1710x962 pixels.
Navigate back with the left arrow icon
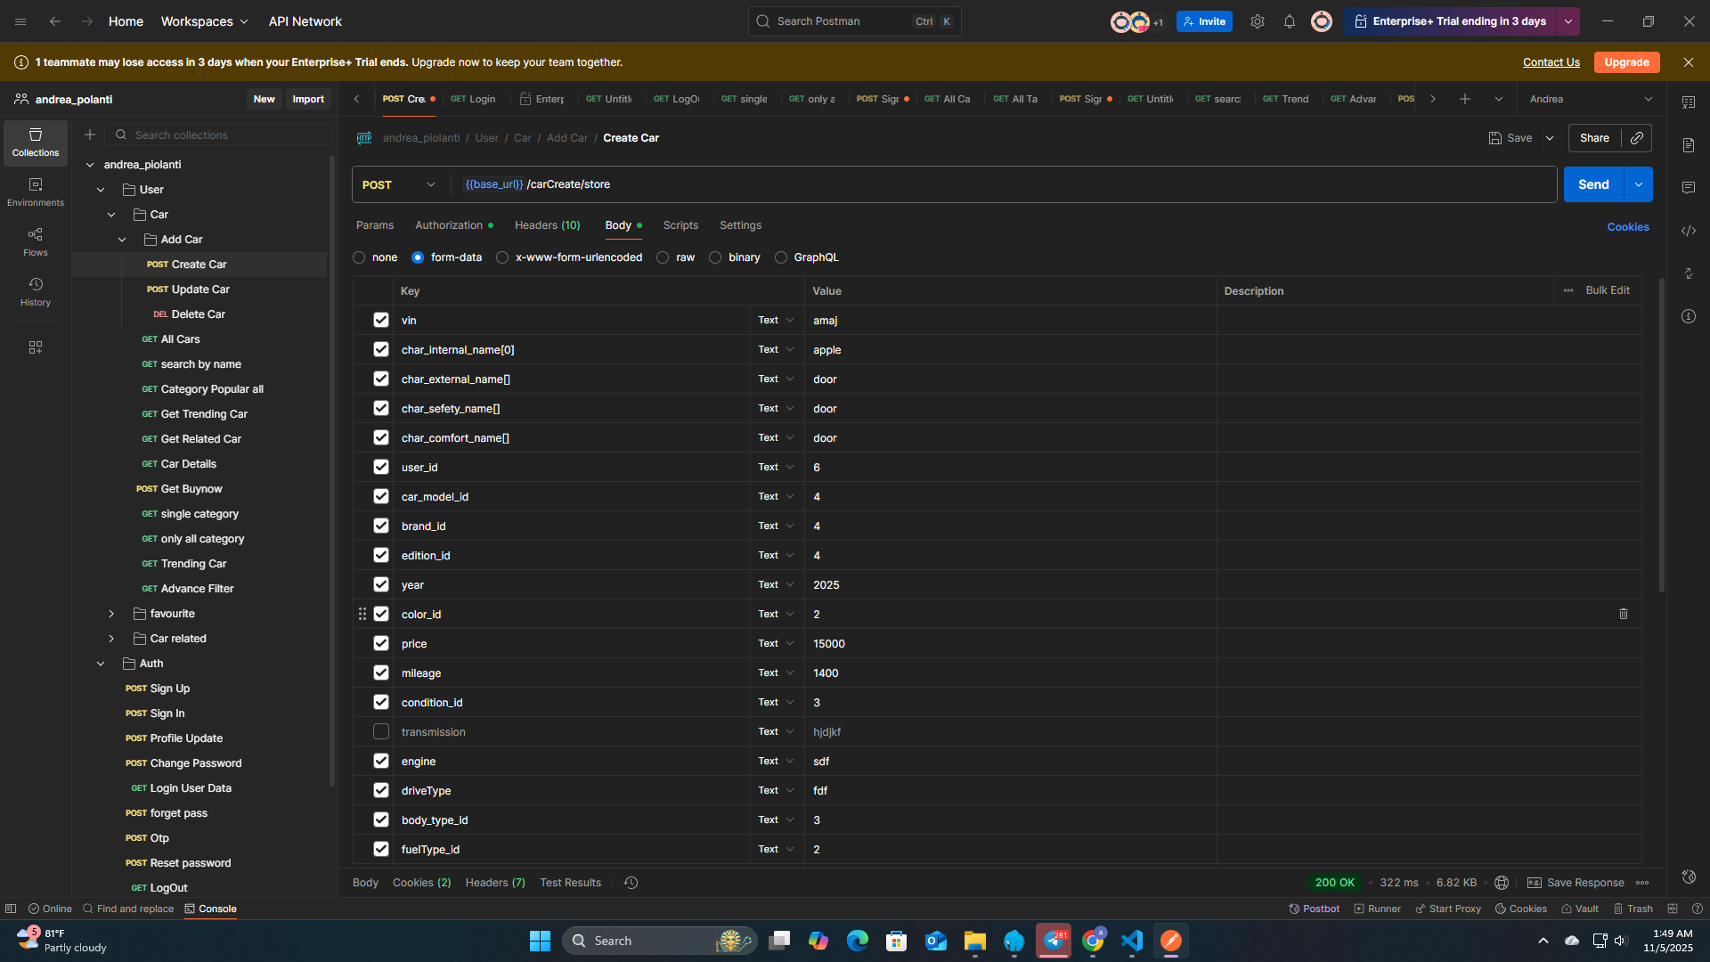click(55, 21)
